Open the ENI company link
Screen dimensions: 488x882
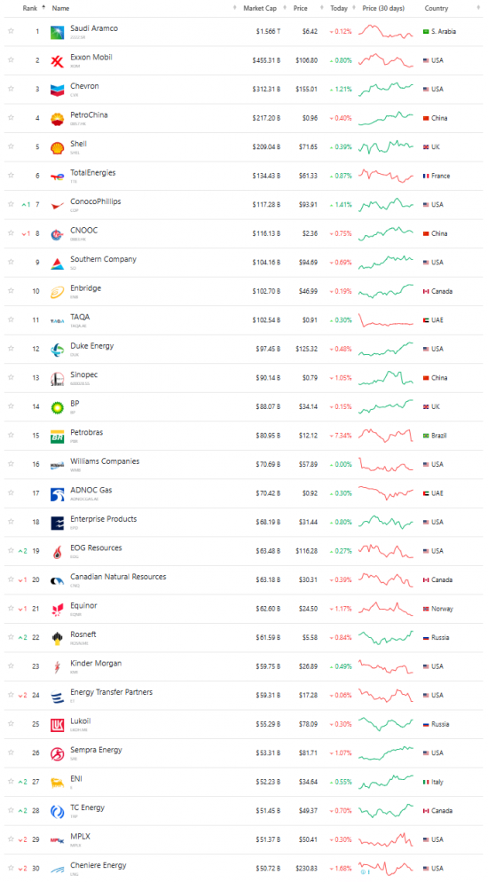point(76,778)
